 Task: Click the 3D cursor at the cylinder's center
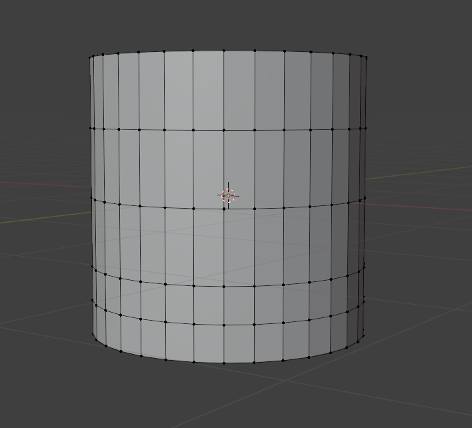[228, 195]
